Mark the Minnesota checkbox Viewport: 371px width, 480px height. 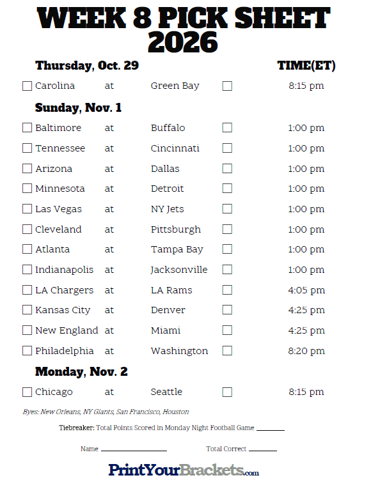(x=28, y=189)
